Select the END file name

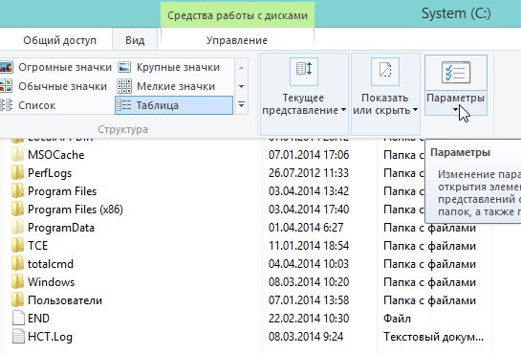[38, 319]
